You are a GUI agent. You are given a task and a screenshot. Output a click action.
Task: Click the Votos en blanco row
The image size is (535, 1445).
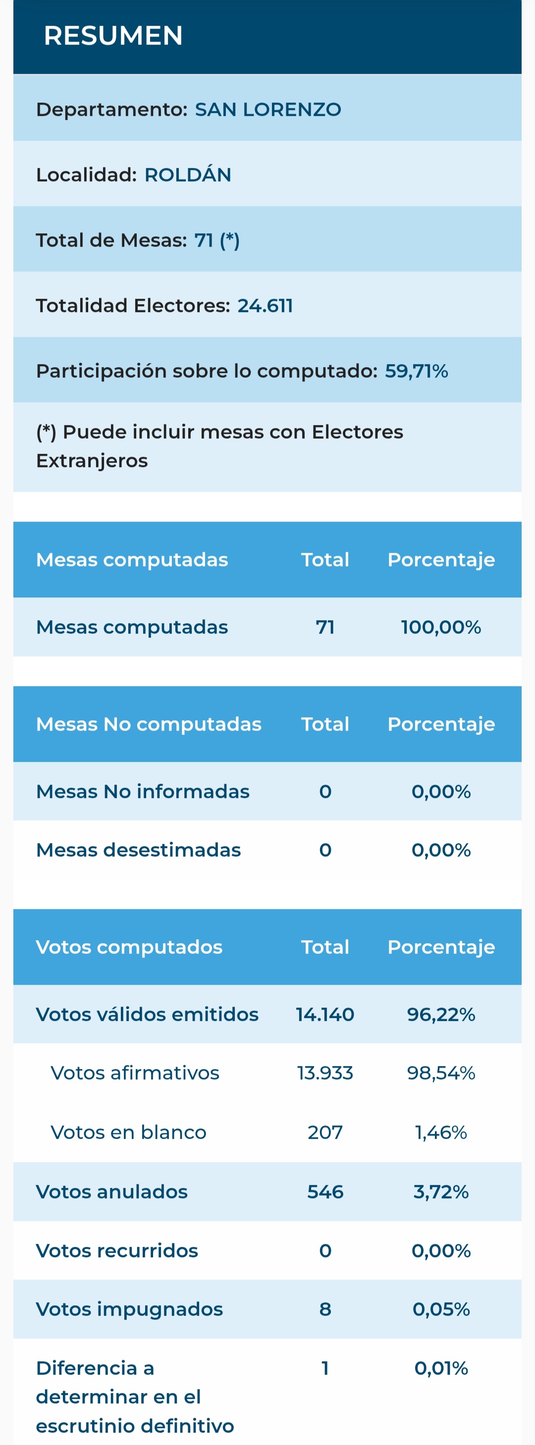click(x=267, y=1132)
